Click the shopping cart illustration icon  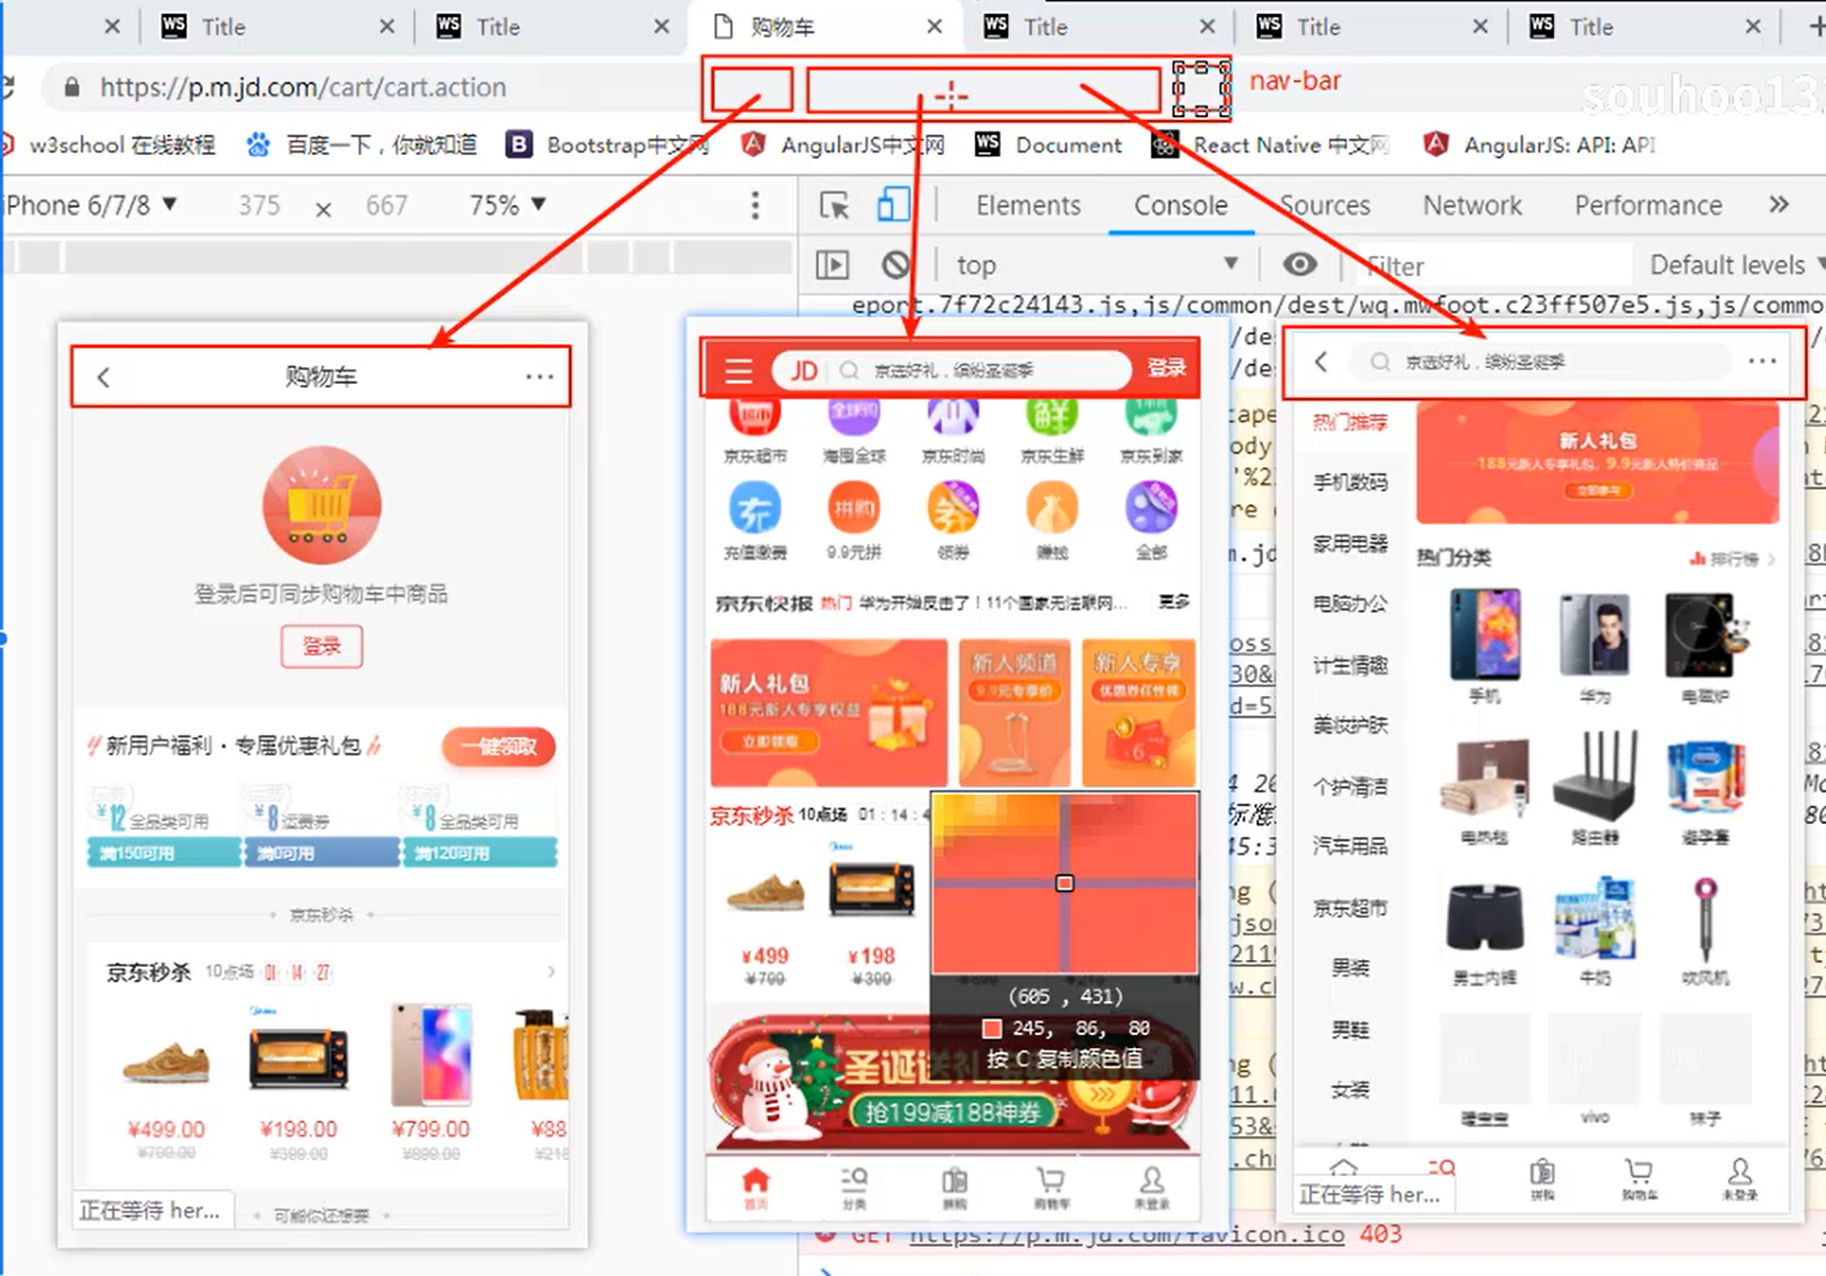[x=321, y=505]
